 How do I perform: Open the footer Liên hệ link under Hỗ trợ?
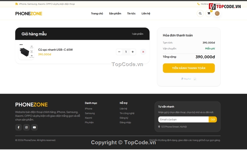pyautogui.click(x=123, y=109)
